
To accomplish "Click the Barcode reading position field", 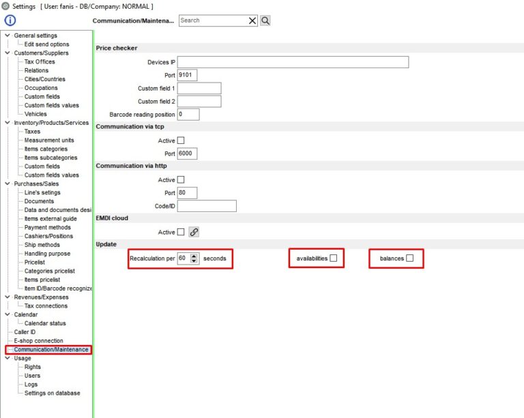I will [188, 115].
